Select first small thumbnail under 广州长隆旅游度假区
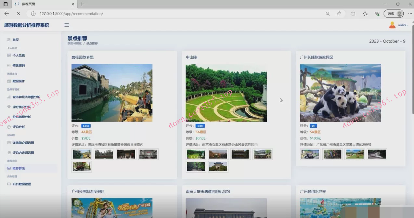 point(310,154)
